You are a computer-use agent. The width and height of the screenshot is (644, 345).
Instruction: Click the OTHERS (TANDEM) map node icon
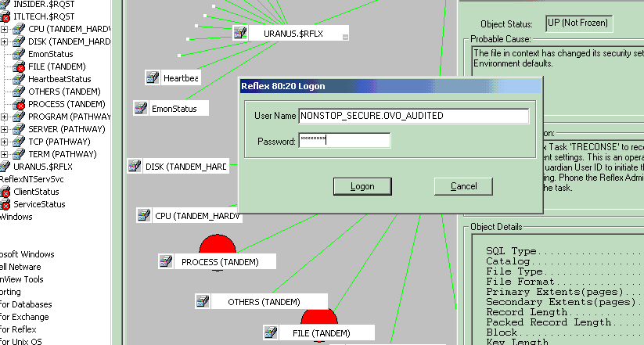point(203,301)
